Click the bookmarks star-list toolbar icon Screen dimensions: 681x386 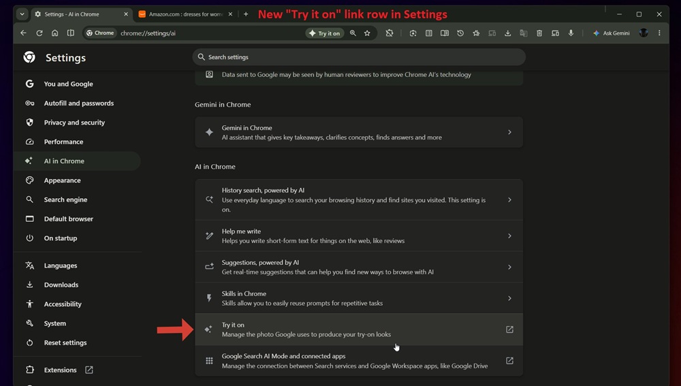(x=476, y=33)
